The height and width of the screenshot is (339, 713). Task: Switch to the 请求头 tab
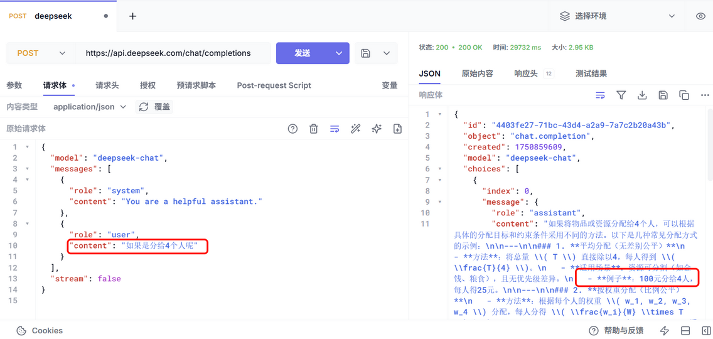(107, 85)
